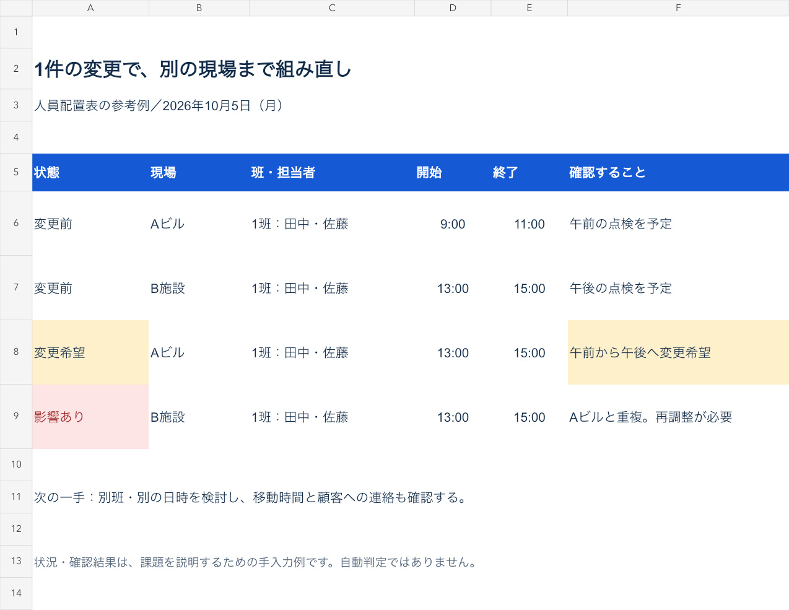Screen dimensions: 789x610
Task: Select the '午前から午後へ変更希望' cell
Action: [x=678, y=352]
